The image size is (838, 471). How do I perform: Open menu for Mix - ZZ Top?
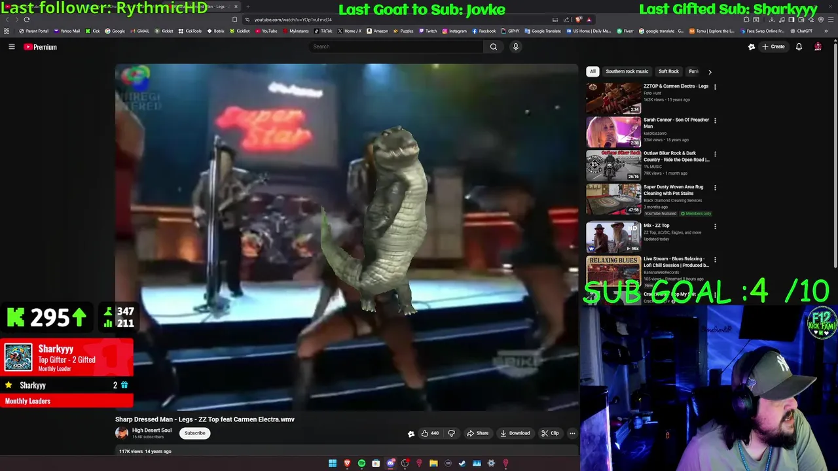click(x=715, y=226)
